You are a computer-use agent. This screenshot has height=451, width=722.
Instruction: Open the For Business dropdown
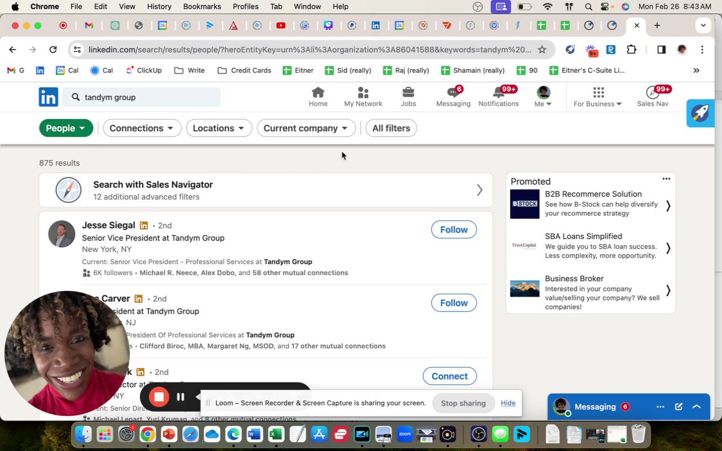598,96
